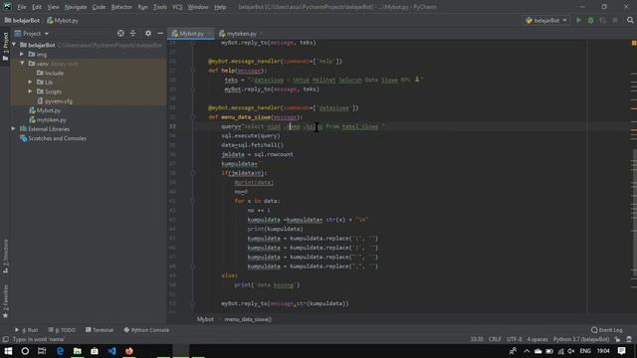The height and width of the screenshot is (358, 637).
Task: Open Navigate menu
Action: 76,7
